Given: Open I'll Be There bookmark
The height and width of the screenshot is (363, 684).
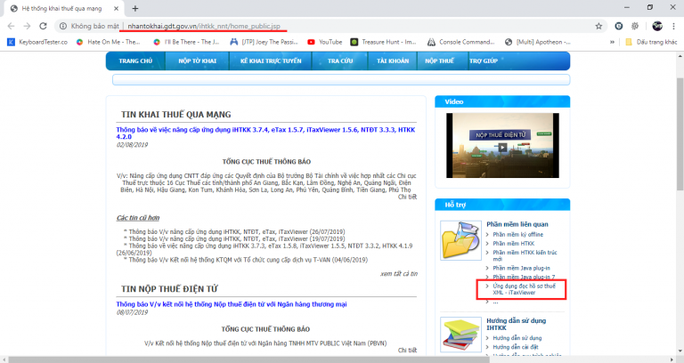Looking at the screenshot, I should tap(186, 42).
